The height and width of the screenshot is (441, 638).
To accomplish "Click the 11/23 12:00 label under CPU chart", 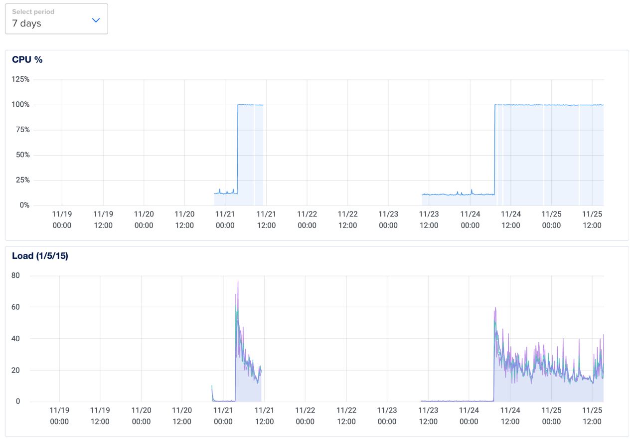I will click(x=429, y=220).
